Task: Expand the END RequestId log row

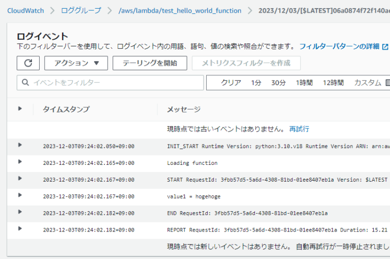Action: pyautogui.click(x=20, y=212)
